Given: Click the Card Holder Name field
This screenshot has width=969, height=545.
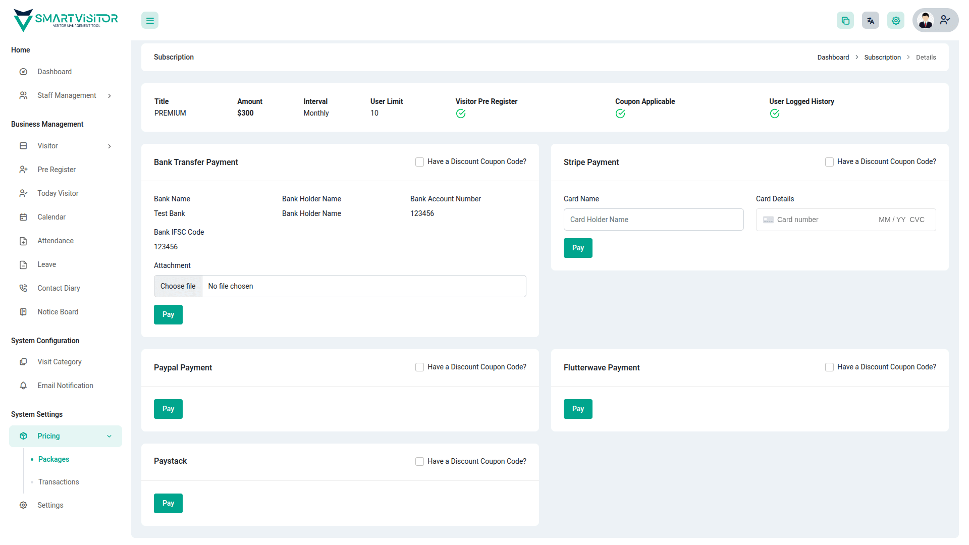Looking at the screenshot, I should [x=654, y=220].
